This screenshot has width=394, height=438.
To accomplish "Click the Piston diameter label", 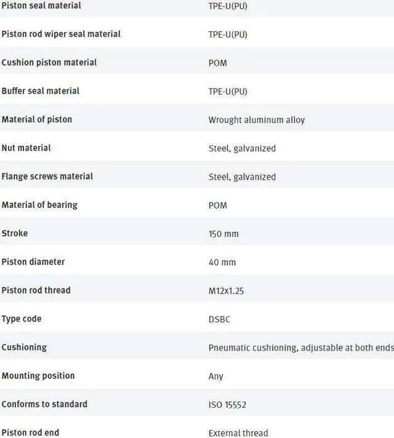I will point(33,261).
